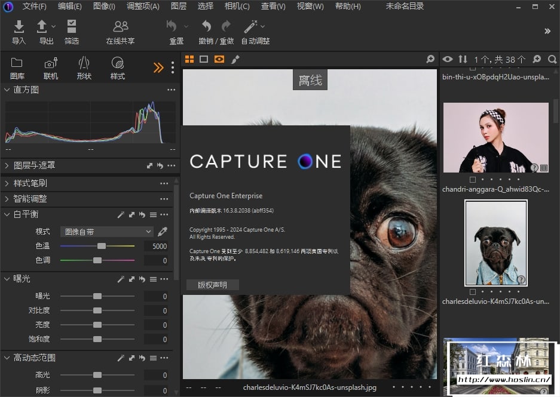Toggle the browser visibility eye icon

447,59
